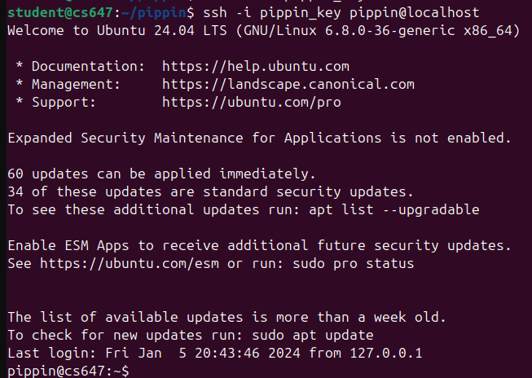The width and height of the screenshot is (532, 378).
Task: Click the "Expanded Security Maintenance" notice line
Action: pos(259,138)
